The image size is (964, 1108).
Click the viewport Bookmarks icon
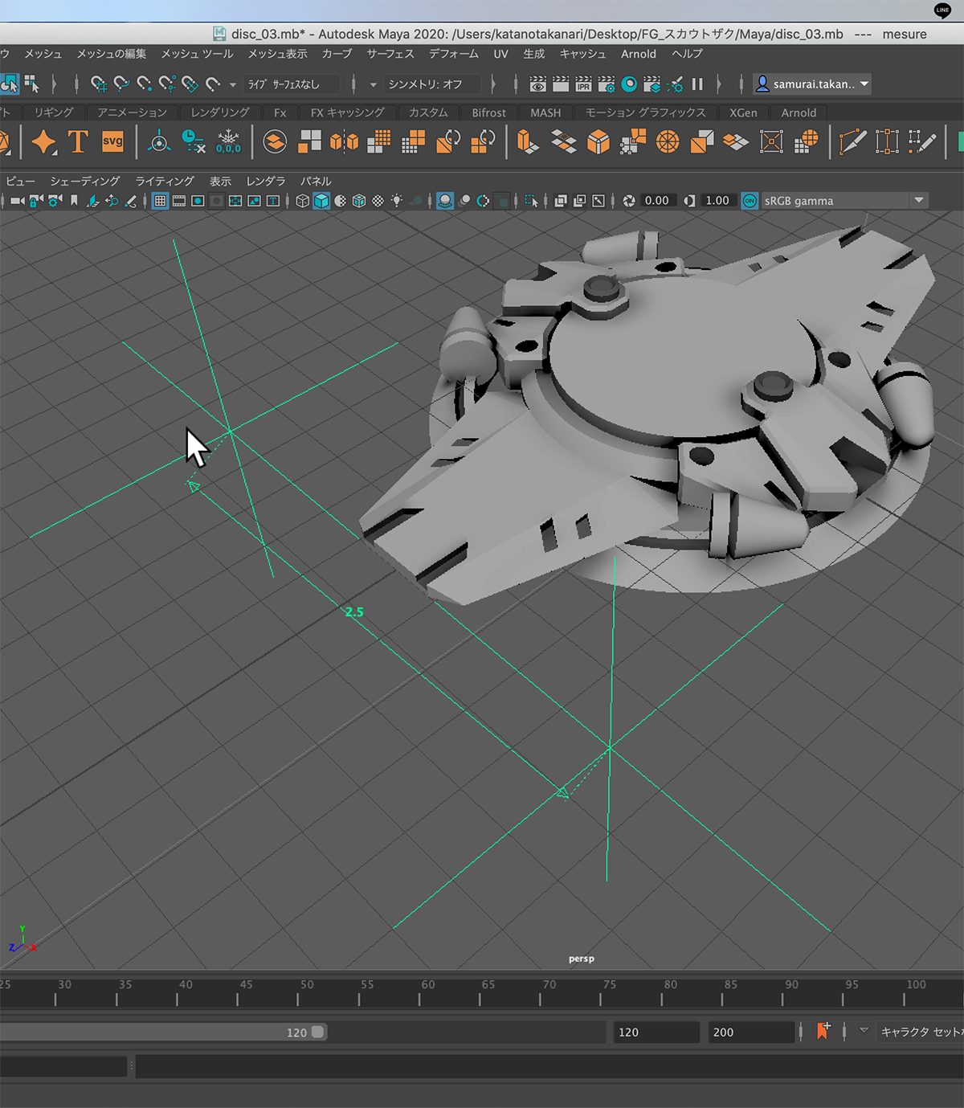click(74, 201)
